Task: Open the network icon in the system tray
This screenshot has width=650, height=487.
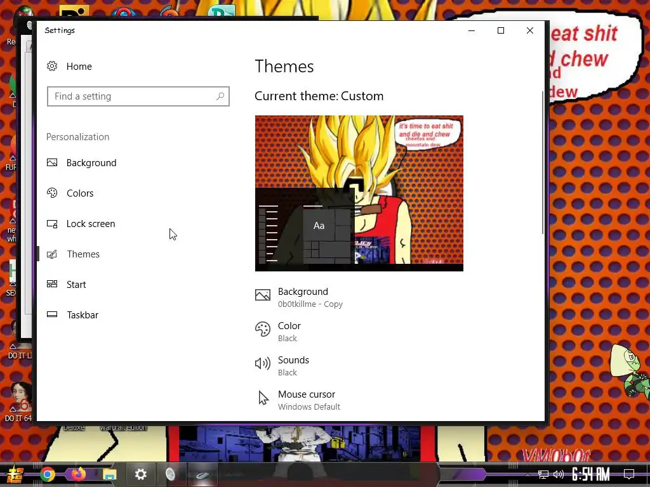Action: (543, 474)
